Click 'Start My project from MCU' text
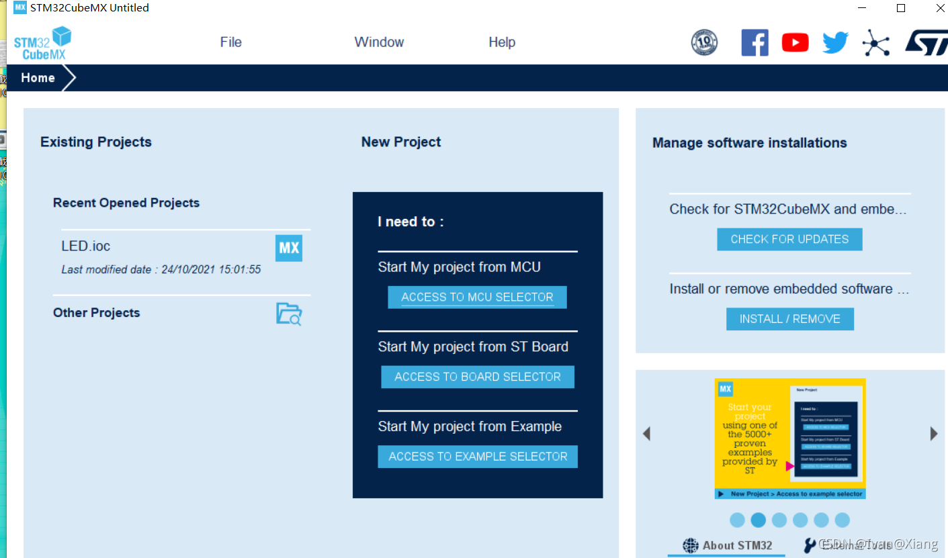The height and width of the screenshot is (558, 948). [459, 267]
